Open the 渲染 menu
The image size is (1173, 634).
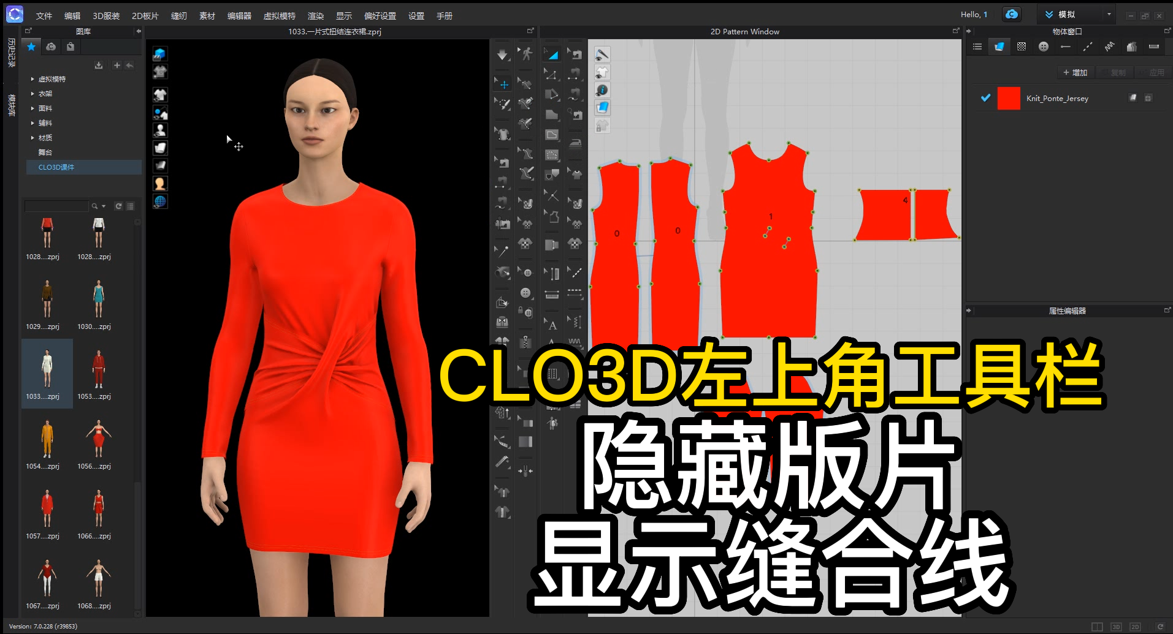316,16
